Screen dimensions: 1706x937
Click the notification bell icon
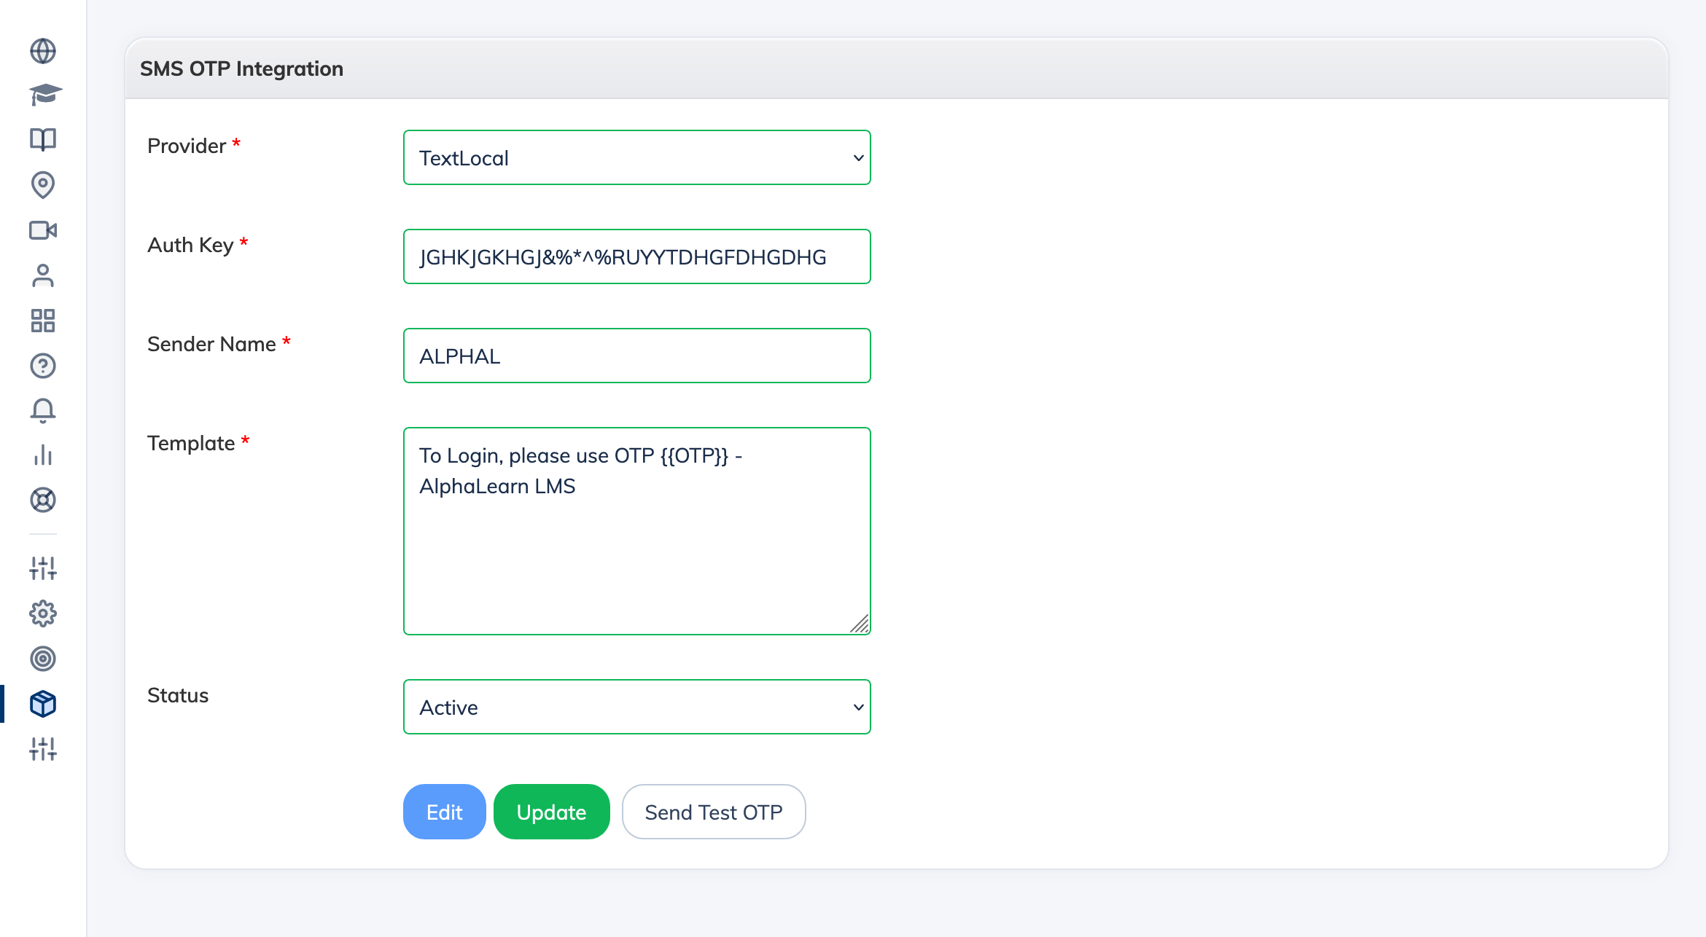43,411
